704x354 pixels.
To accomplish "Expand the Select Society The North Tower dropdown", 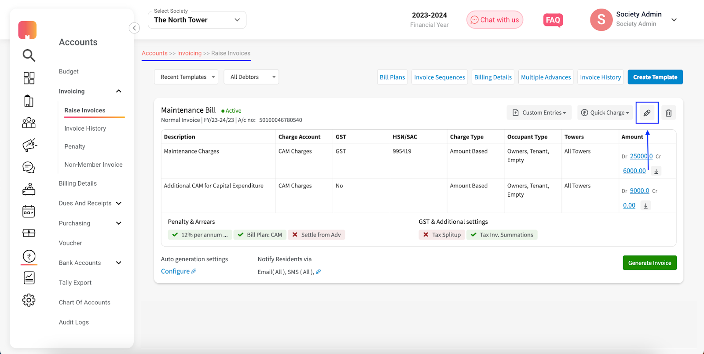I will click(197, 20).
